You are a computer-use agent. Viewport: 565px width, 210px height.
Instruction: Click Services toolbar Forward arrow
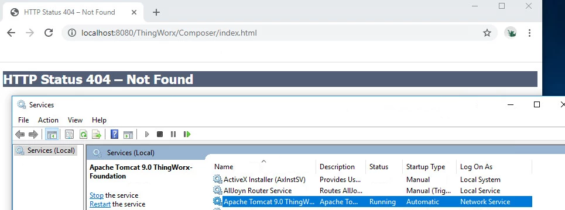pos(33,134)
